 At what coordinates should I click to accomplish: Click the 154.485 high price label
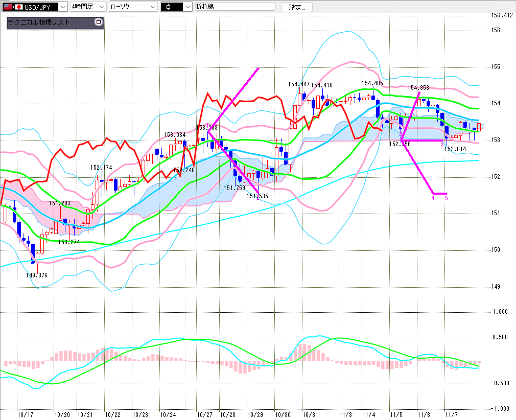click(x=372, y=83)
